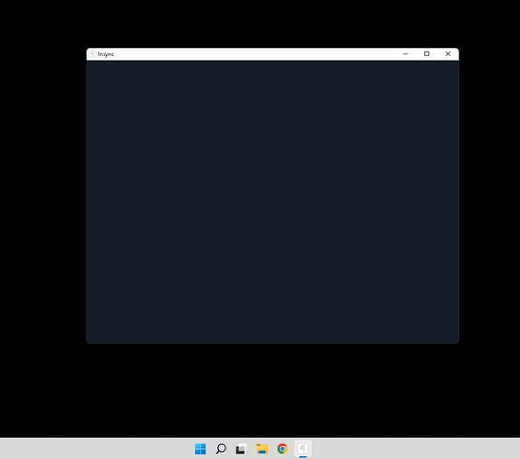Image resolution: width=520 pixels, height=459 pixels.
Task: Launch File Explorer from the taskbar
Action: pos(261,449)
